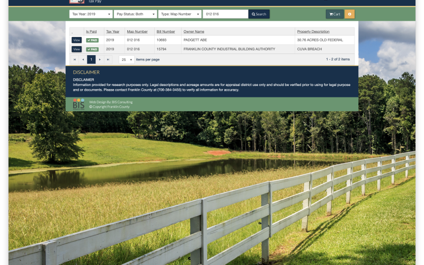The width and height of the screenshot is (424, 265).
Task: Sort by Tax Year column header
Action: [112, 32]
